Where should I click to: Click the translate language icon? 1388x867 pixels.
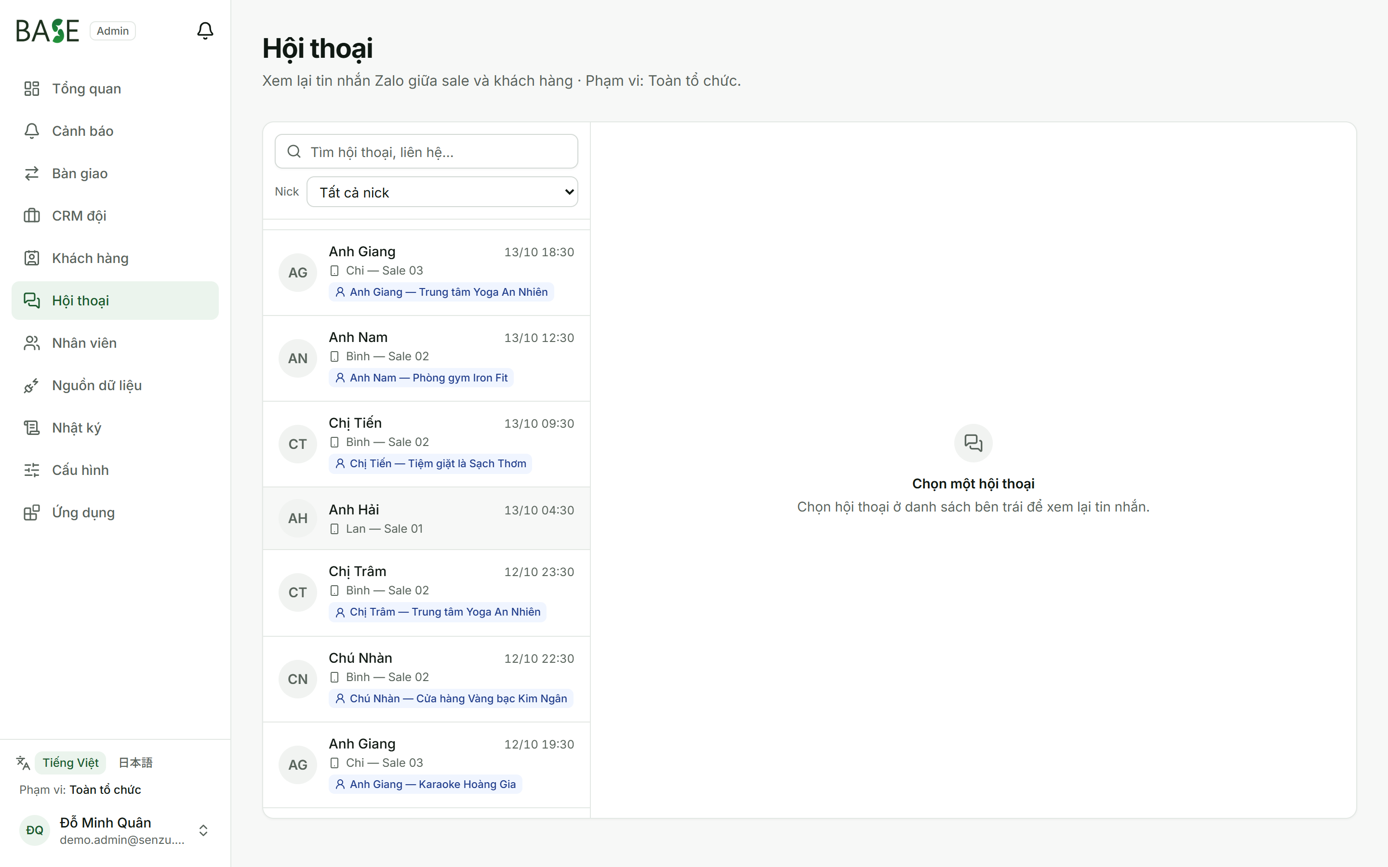(x=23, y=762)
